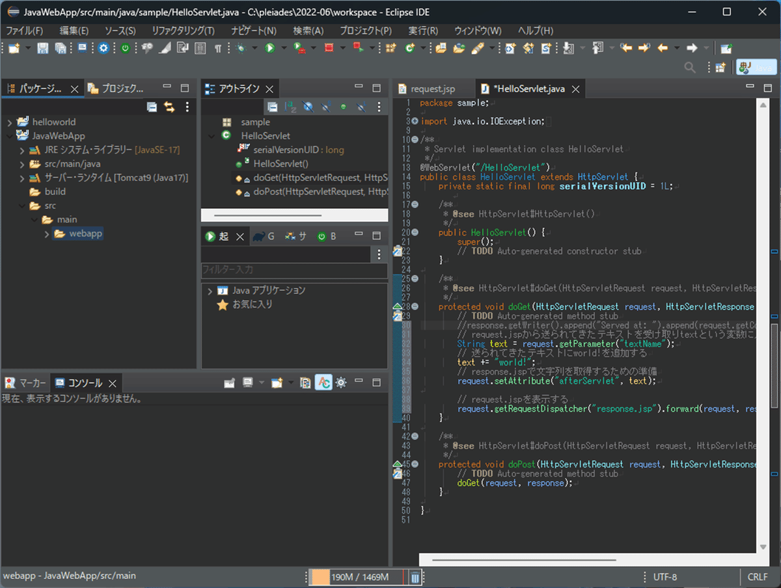Expand the webapp folder
The height and width of the screenshot is (588, 781).
tap(47, 234)
